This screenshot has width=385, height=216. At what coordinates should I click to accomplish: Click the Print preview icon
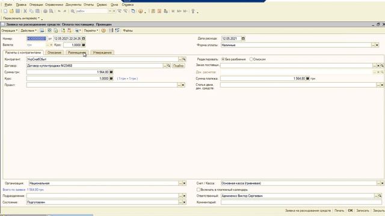tap(51, 11)
